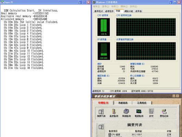Click the line "Loop 1 finished." in Super PI
The width and height of the screenshot is (182, 137).
23,25
